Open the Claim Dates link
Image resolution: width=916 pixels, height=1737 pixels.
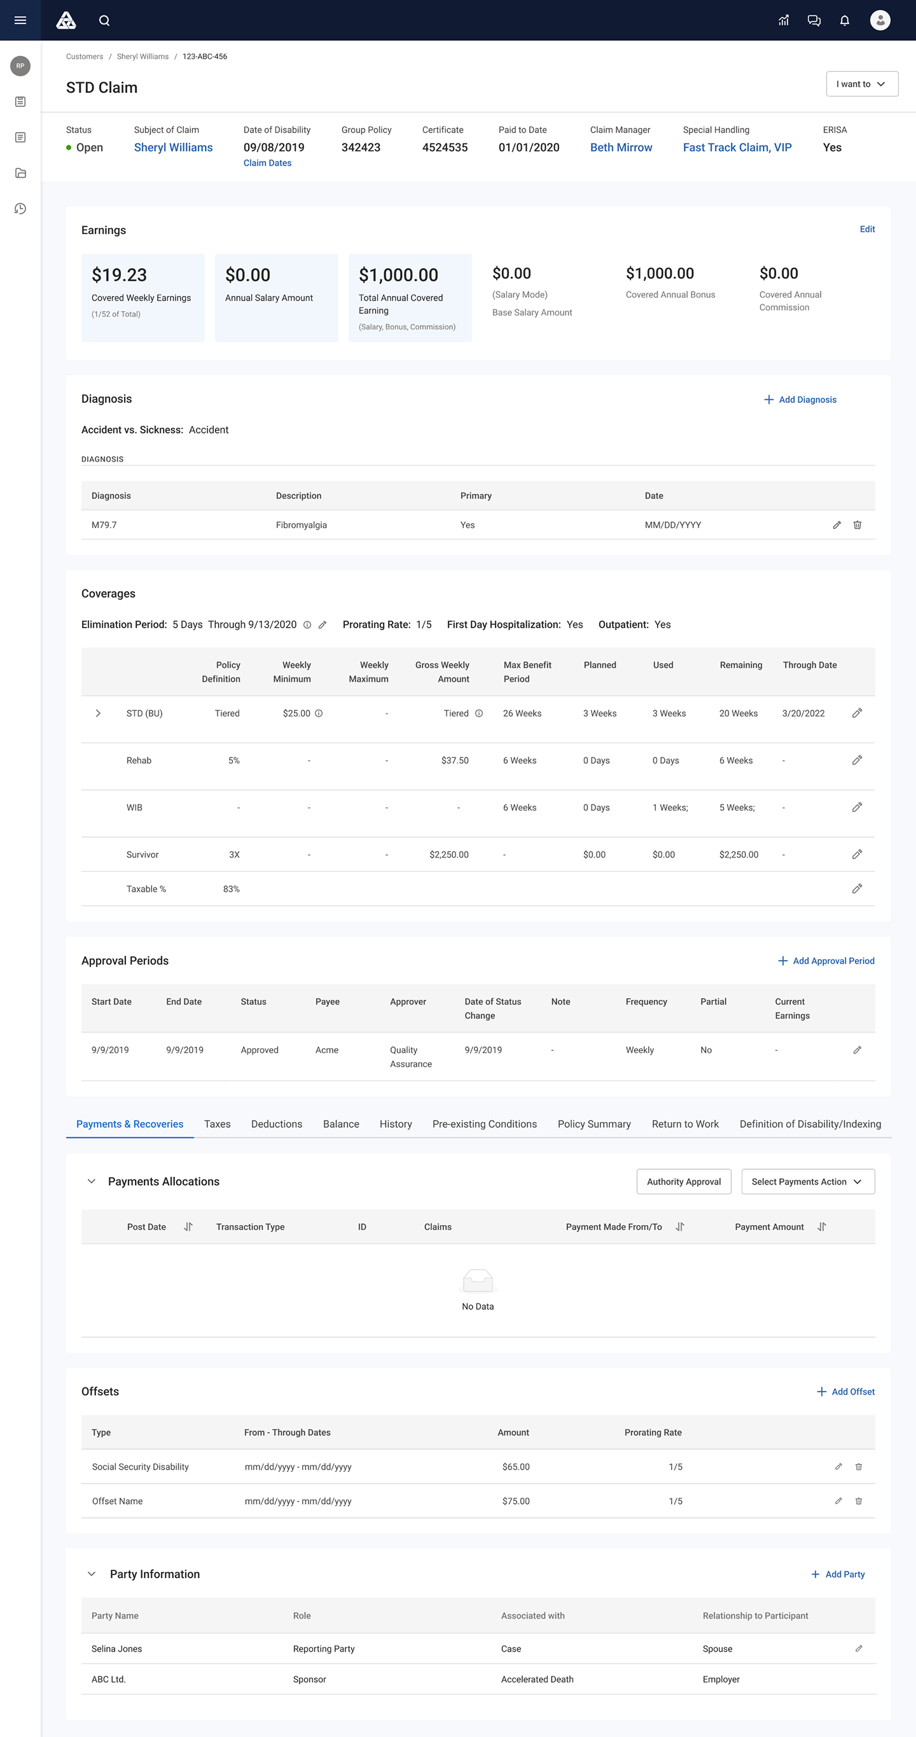pyautogui.click(x=268, y=163)
